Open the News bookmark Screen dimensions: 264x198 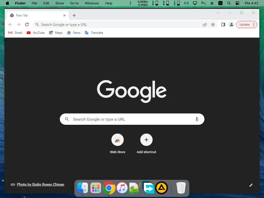(74, 33)
